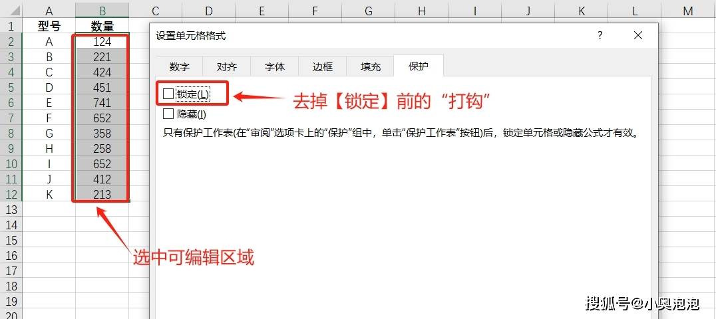Click the 数量 header cell
This screenshot has height=319, width=716.
pos(102,27)
